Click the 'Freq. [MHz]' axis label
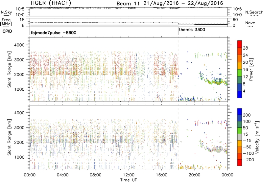Screen dimensions: 263x182 pos(7,22)
